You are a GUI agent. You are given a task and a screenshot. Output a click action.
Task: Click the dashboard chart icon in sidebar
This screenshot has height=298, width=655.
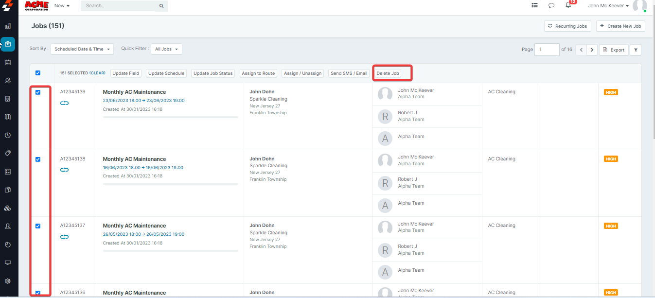[8, 26]
